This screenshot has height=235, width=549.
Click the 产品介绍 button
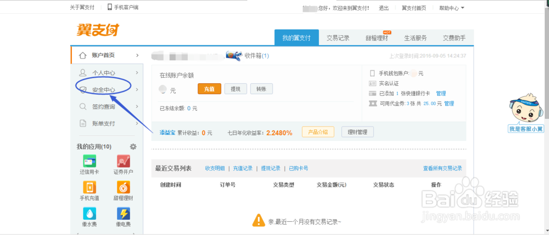318,132
